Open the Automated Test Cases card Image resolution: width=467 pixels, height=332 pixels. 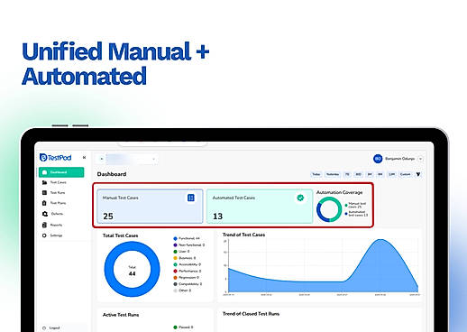[260, 207]
